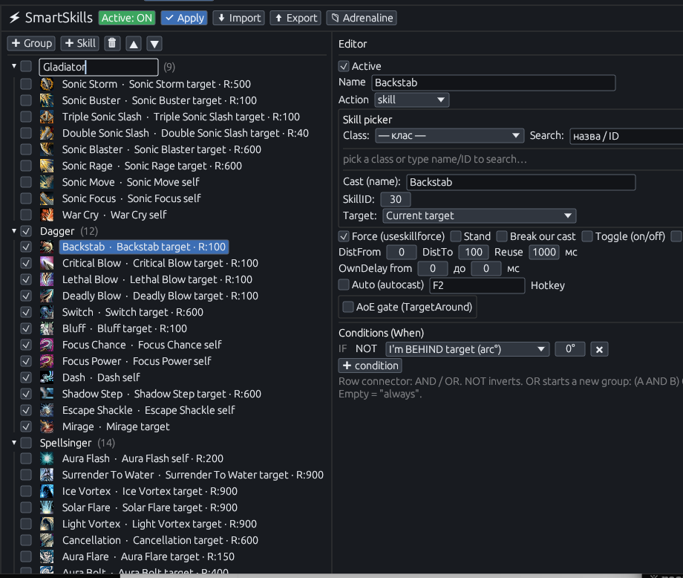The image size is (683, 578).
Task: Click the Lethal Blow skill icon
Action: pyautogui.click(x=47, y=279)
